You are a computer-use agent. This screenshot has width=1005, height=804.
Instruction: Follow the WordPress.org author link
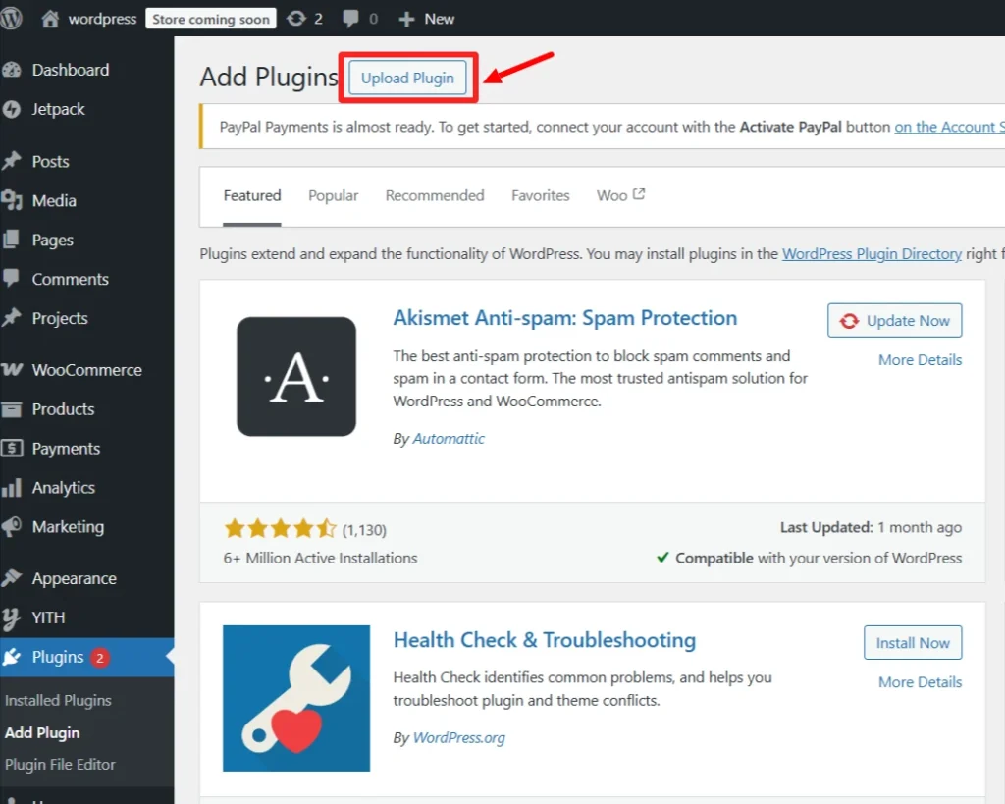tap(459, 738)
